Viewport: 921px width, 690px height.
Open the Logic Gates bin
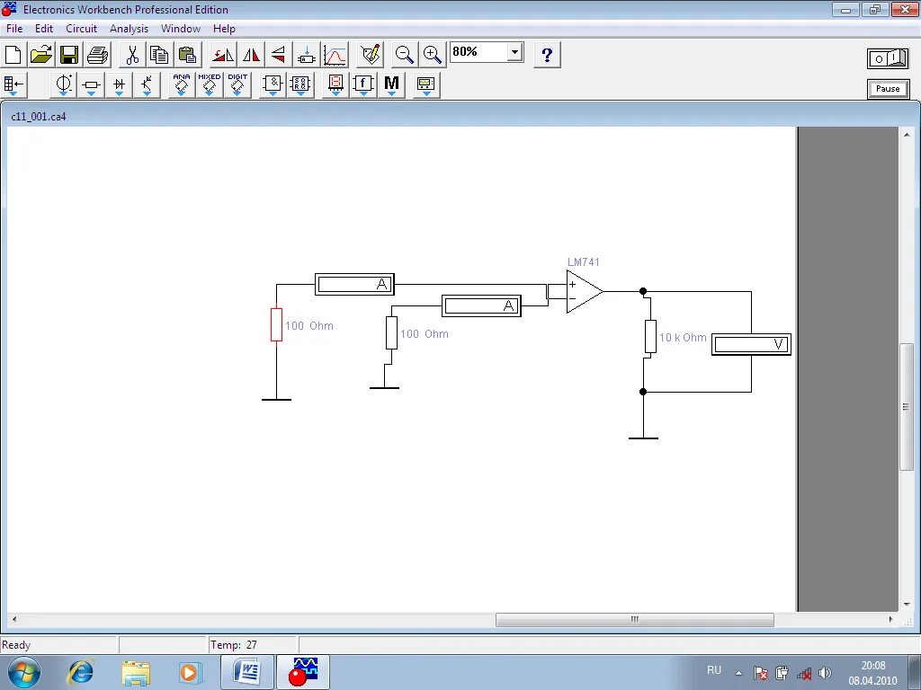coord(273,85)
